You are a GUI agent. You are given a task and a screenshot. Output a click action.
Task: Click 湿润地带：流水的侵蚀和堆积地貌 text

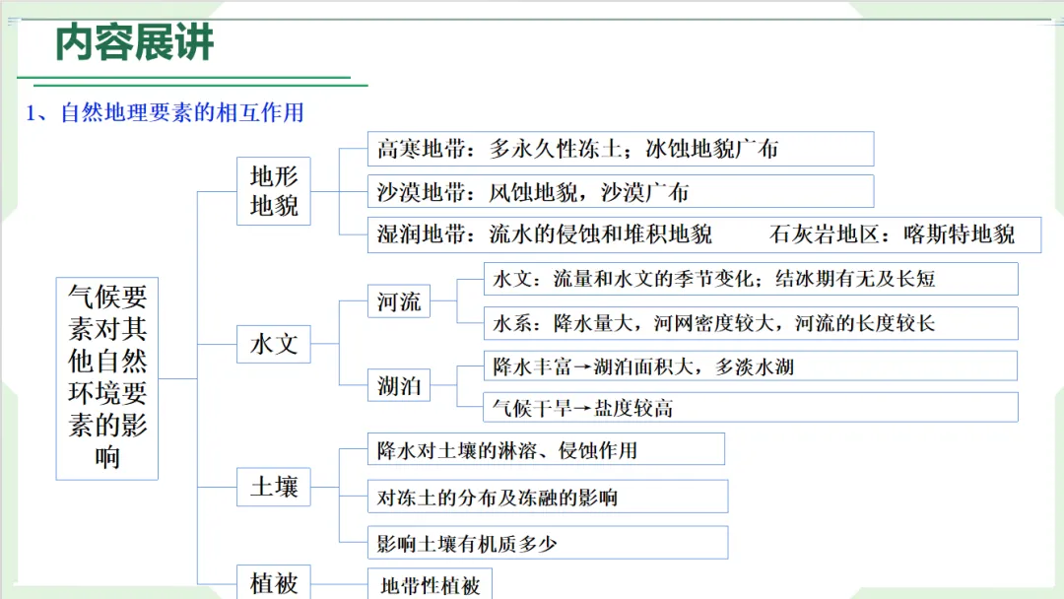544,234
